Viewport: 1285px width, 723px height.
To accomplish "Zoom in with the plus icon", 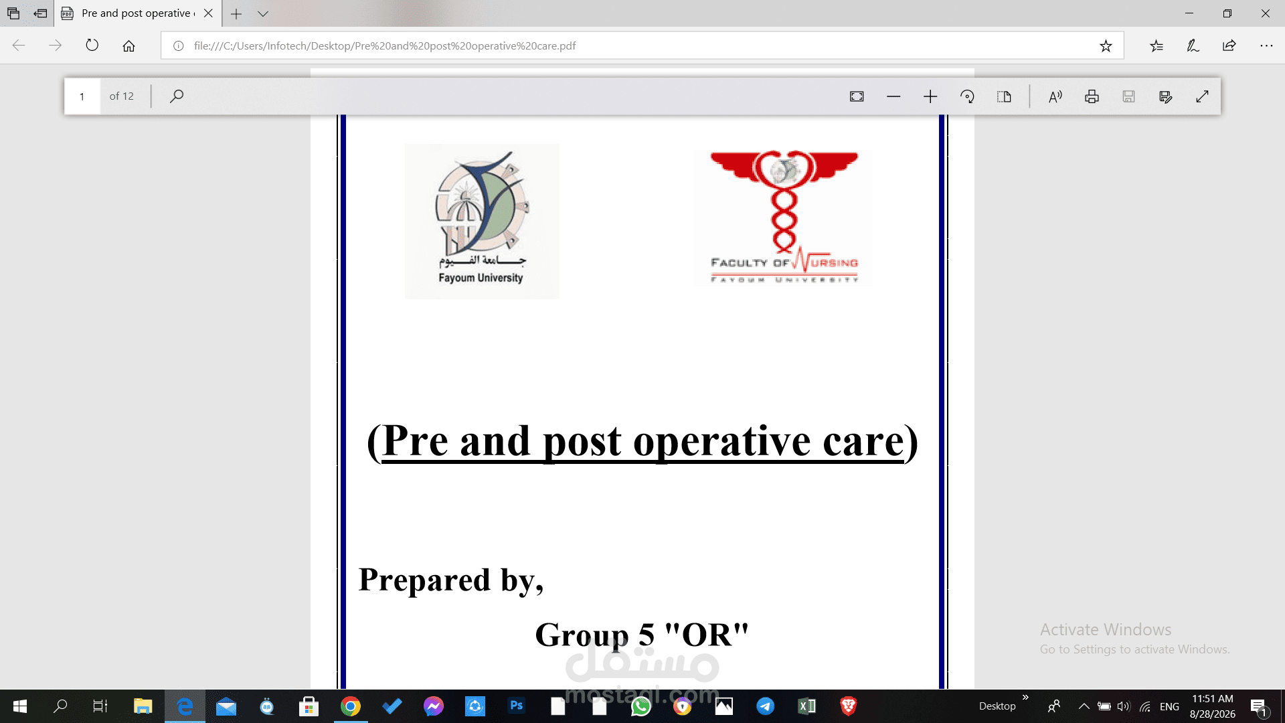I will (930, 96).
